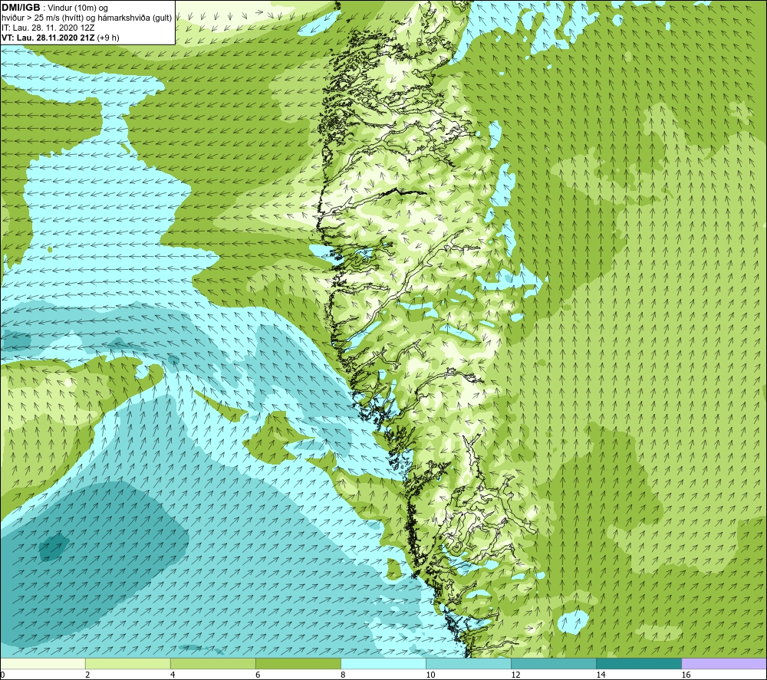Click the 10–12 m/s turquoise legend swatch
The image size is (767, 680).
[x=469, y=663]
